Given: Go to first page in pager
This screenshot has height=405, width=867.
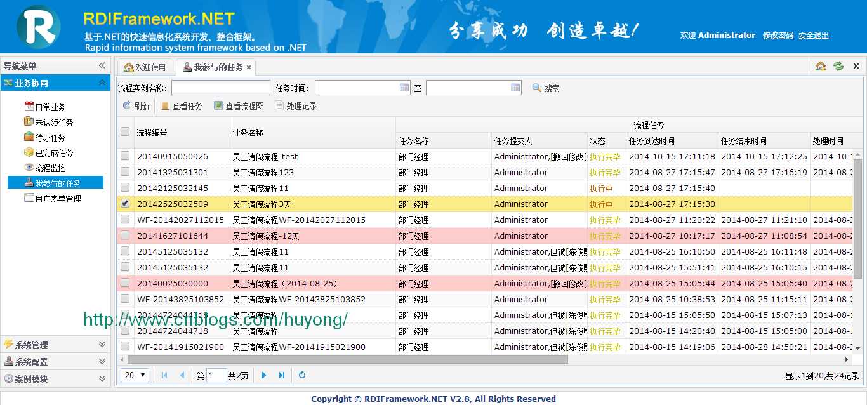Looking at the screenshot, I should click(164, 375).
